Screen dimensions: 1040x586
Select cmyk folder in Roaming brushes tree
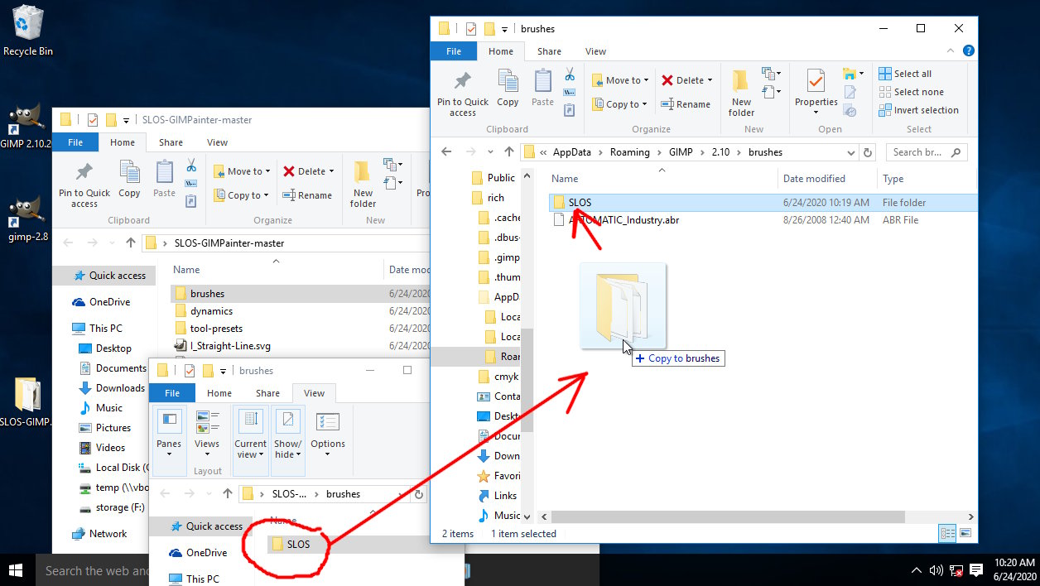click(498, 377)
